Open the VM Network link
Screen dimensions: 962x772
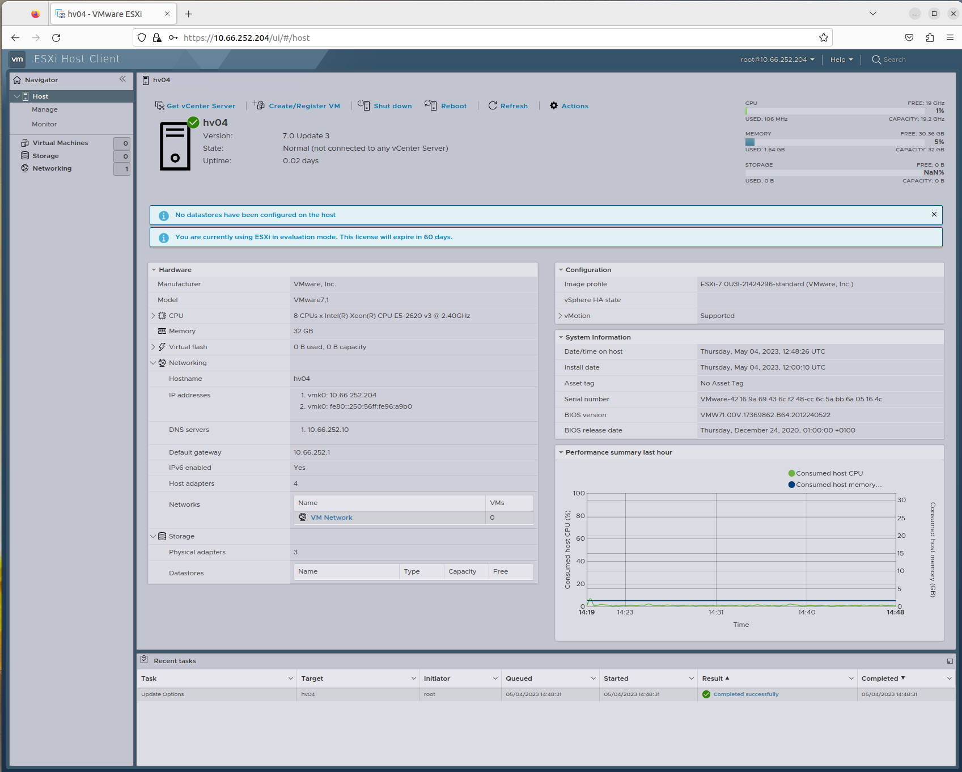tap(331, 518)
